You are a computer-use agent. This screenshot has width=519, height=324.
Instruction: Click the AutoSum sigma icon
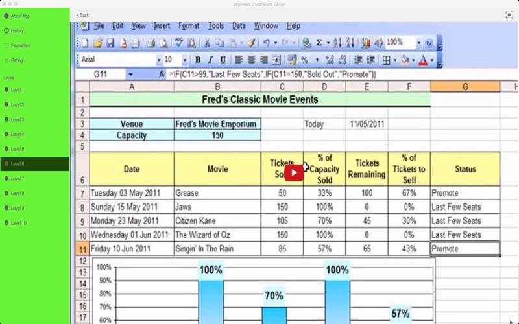(x=319, y=43)
